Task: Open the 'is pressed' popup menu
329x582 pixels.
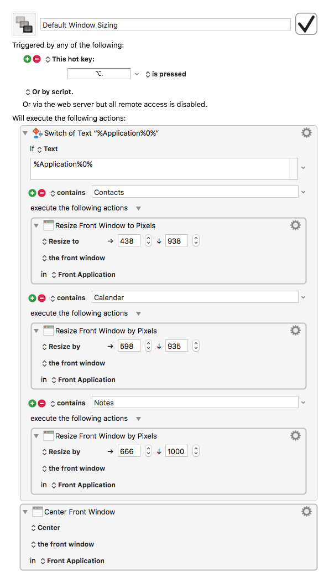Action: (166, 74)
